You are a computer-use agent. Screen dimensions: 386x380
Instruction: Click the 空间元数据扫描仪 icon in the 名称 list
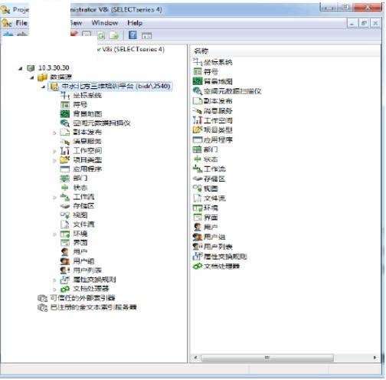(x=198, y=91)
